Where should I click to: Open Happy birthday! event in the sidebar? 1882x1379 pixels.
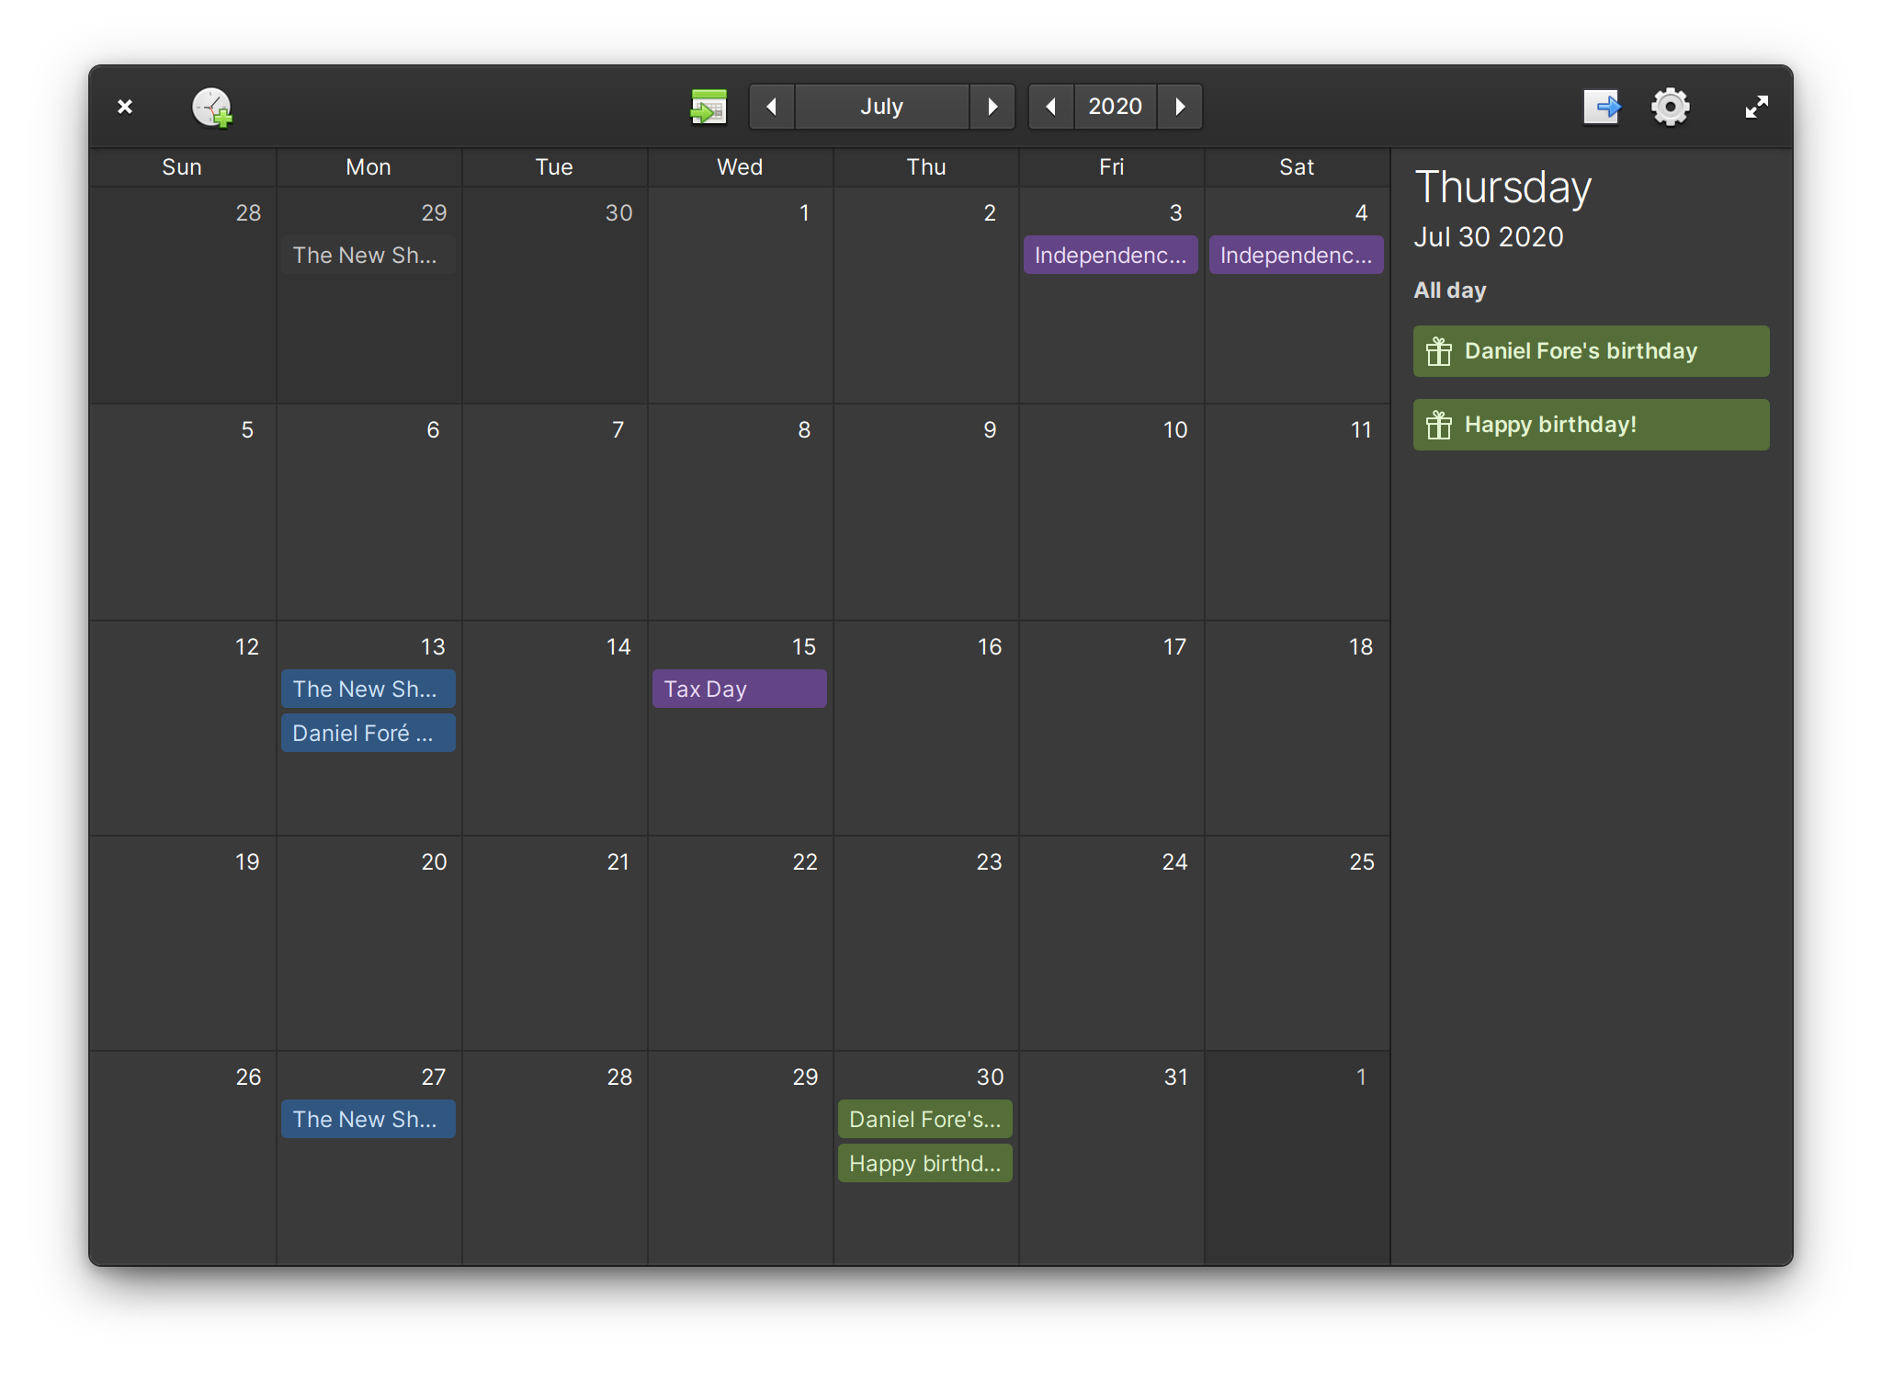1591,425
